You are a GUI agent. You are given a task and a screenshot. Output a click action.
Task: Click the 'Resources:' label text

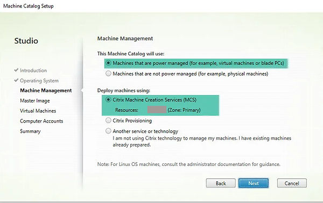pyautogui.click(x=127, y=110)
